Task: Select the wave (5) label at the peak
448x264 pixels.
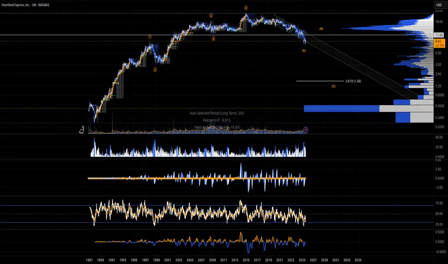Action: (246, 8)
